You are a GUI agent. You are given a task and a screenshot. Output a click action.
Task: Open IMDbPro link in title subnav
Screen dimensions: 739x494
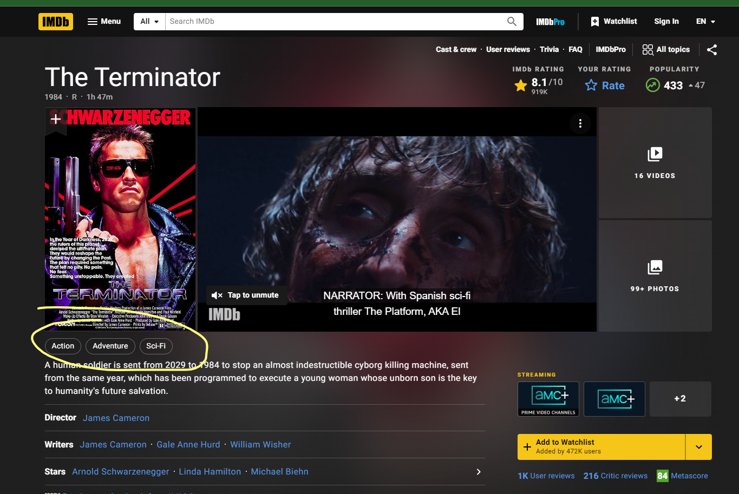611,49
